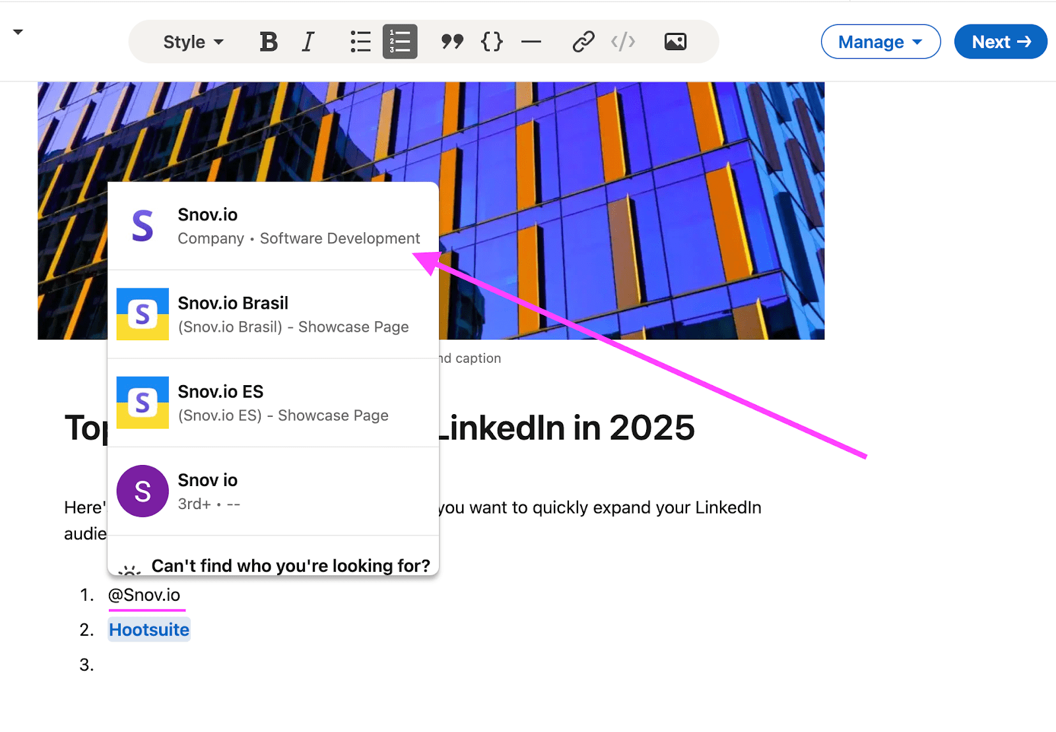Apply bulleted list formatting
Viewport: 1056px width, 732px height.
coord(360,42)
